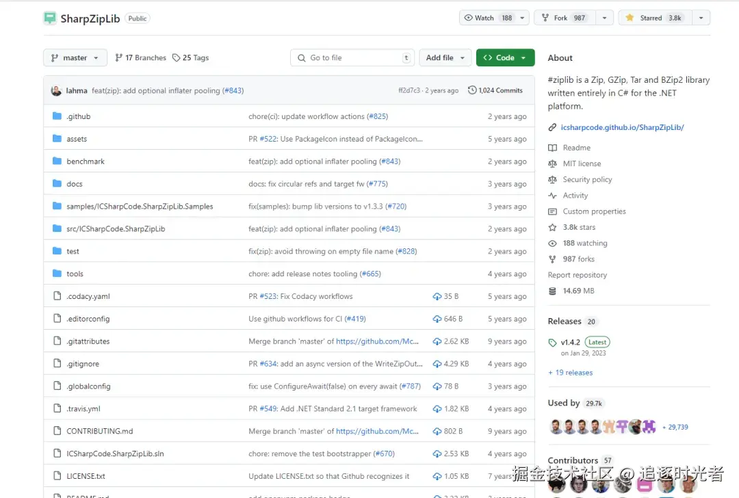Fork the repository
Screen dimensions: 739x498
(565, 18)
